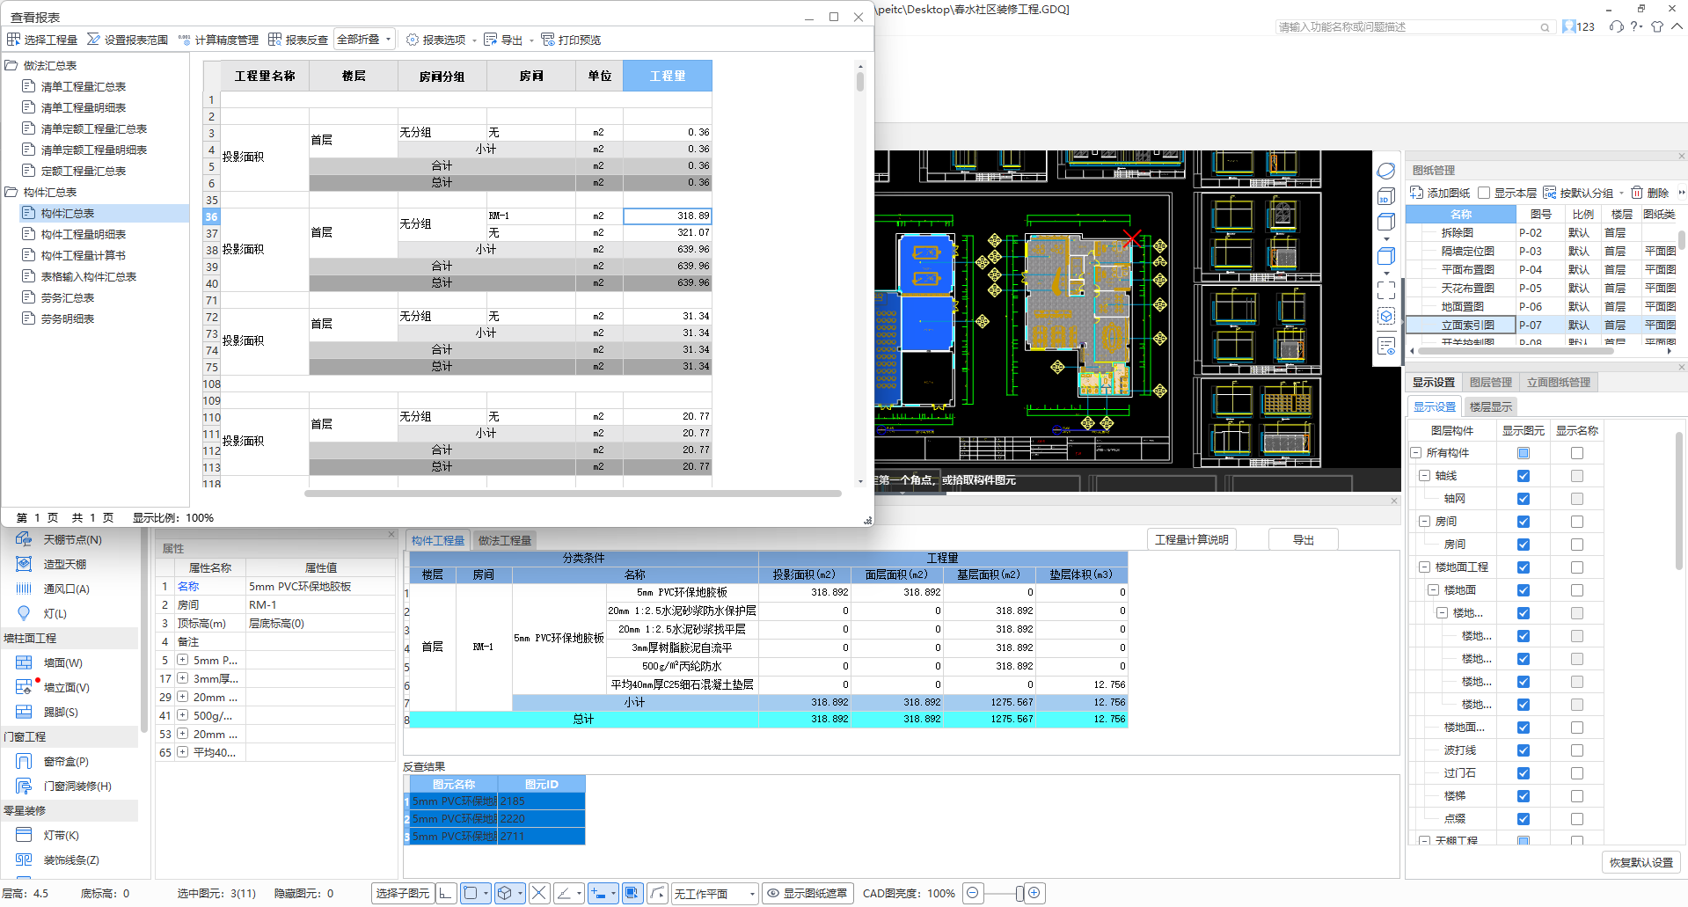Open the 图层管理 tab
The image size is (1688, 907).
point(1491,382)
